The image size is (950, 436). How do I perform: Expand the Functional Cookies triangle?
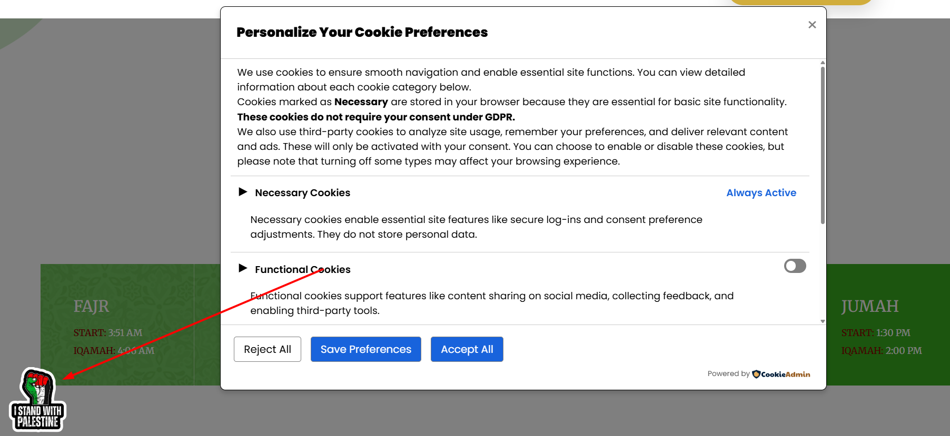[243, 268]
